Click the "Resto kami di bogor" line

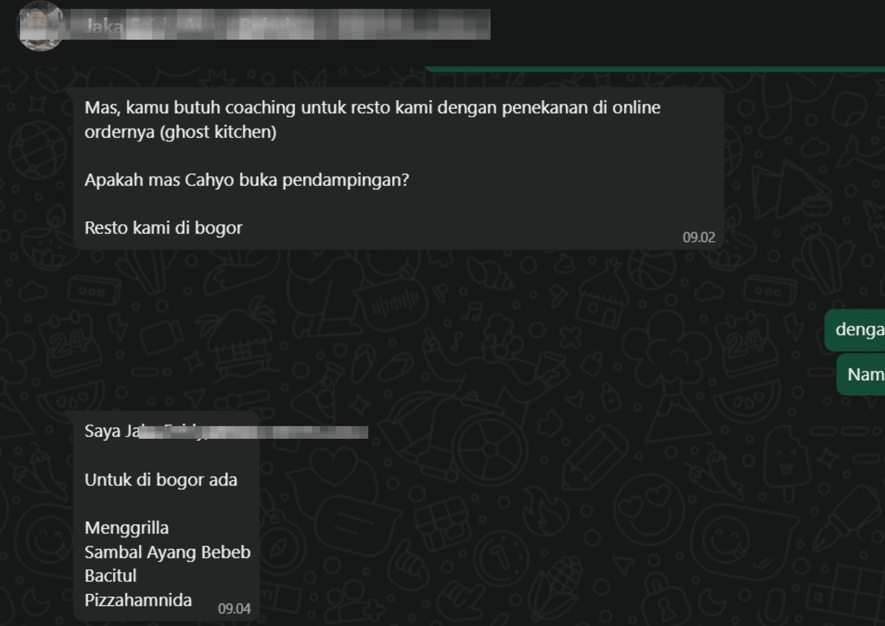coord(163,228)
